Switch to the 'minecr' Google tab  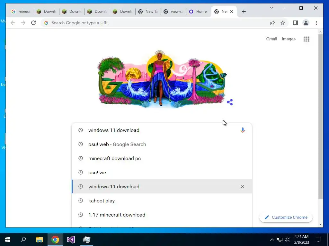coord(21,12)
